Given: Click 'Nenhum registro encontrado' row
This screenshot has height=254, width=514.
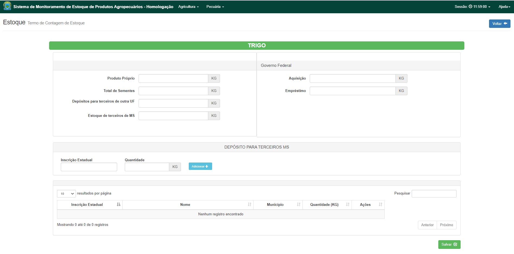Looking at the screenshot, I should click(221, 214).
